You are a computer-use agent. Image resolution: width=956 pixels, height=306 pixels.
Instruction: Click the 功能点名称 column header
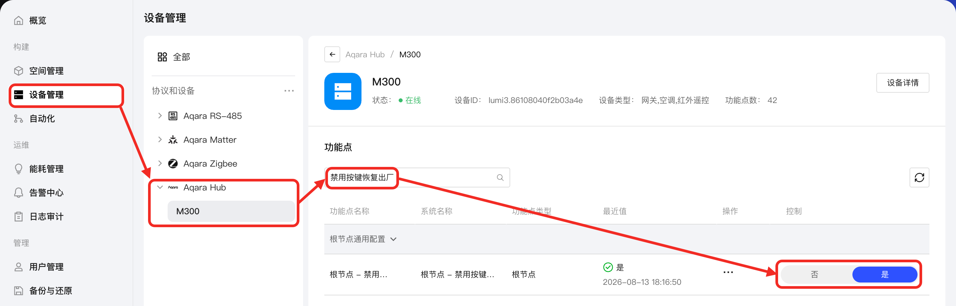pos(349,211)
